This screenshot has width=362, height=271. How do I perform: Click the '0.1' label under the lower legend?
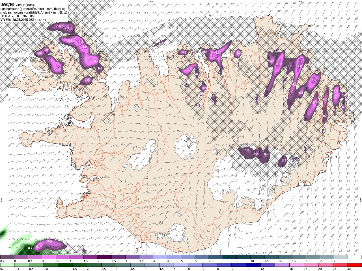click(2, 269)
